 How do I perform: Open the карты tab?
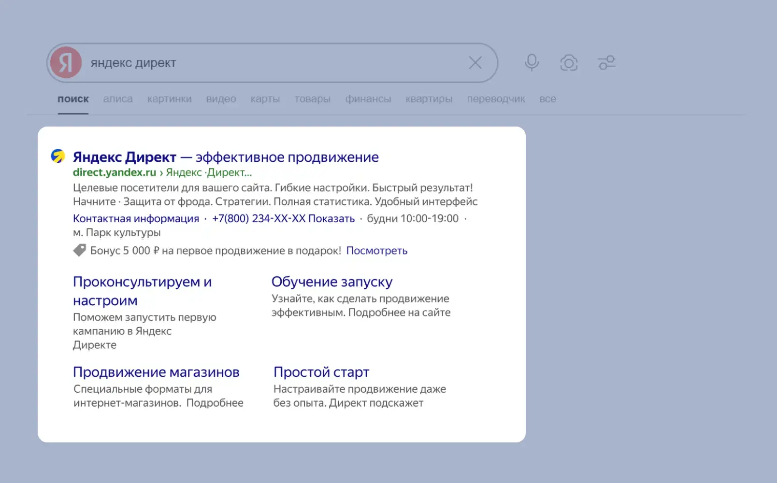(x=265, y=99)
